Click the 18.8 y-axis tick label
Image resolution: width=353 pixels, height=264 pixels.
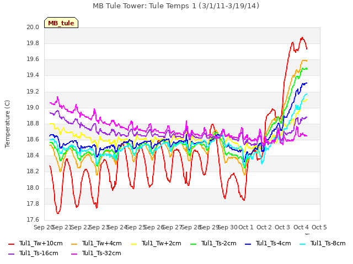pyautogui.click(x=33, y=123)
